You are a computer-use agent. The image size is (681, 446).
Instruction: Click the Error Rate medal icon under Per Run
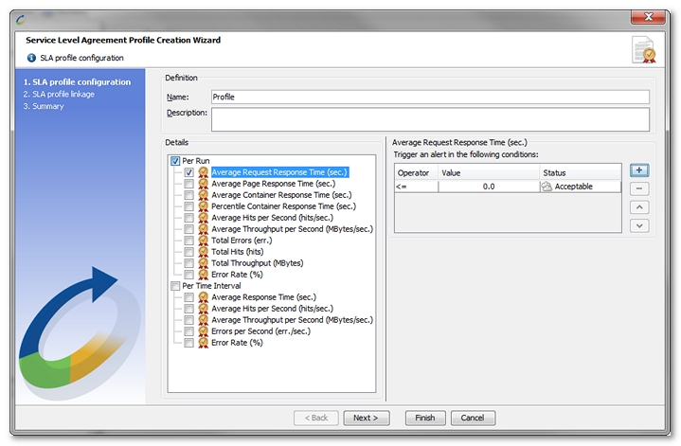pyautogui.click(x=204, y=275)
